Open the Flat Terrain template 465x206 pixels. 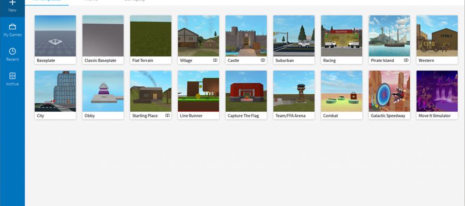[x=151, y=40]
